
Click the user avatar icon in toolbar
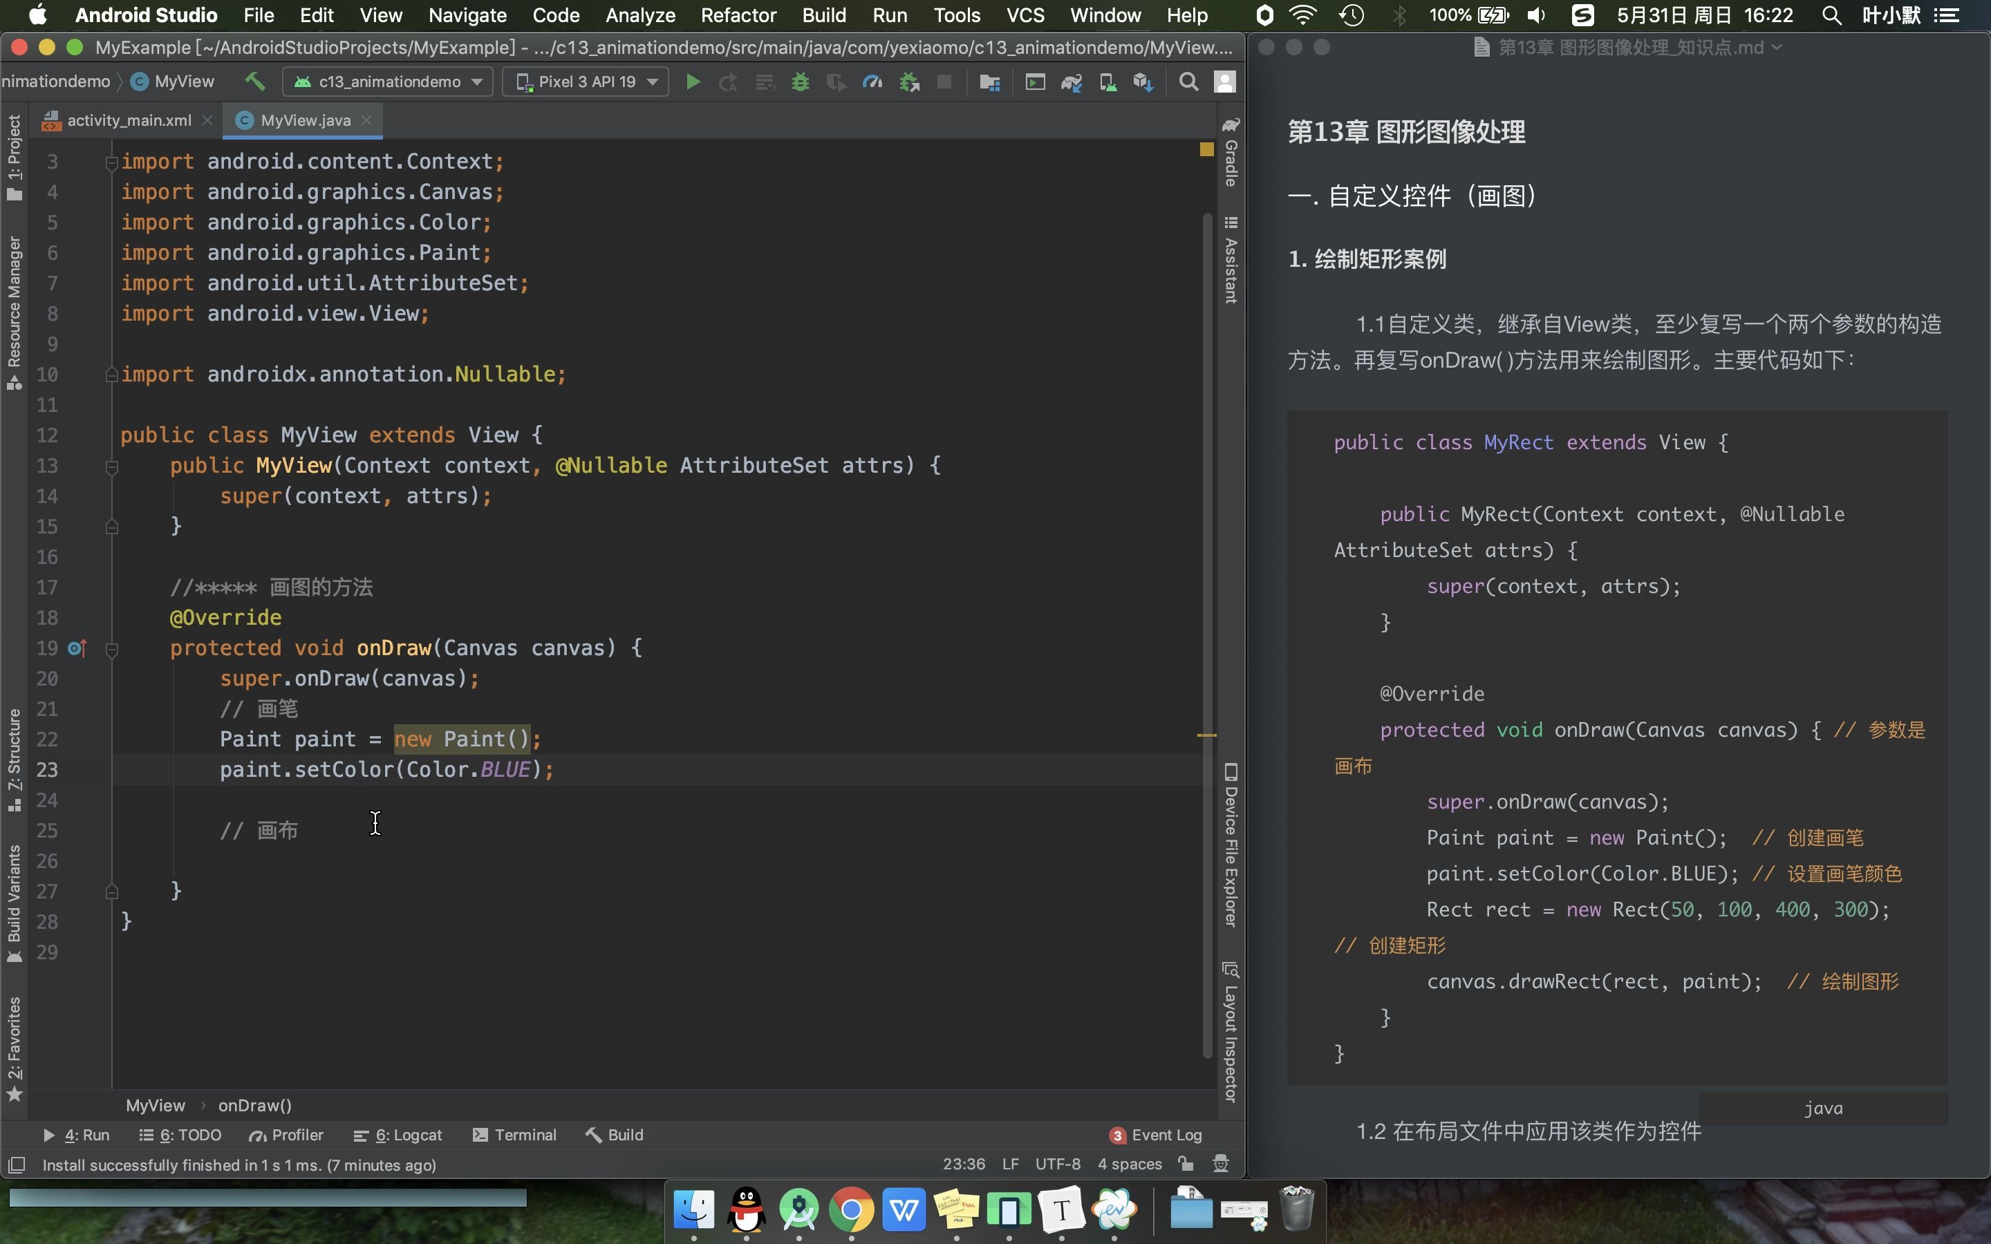coord(1224,82)
